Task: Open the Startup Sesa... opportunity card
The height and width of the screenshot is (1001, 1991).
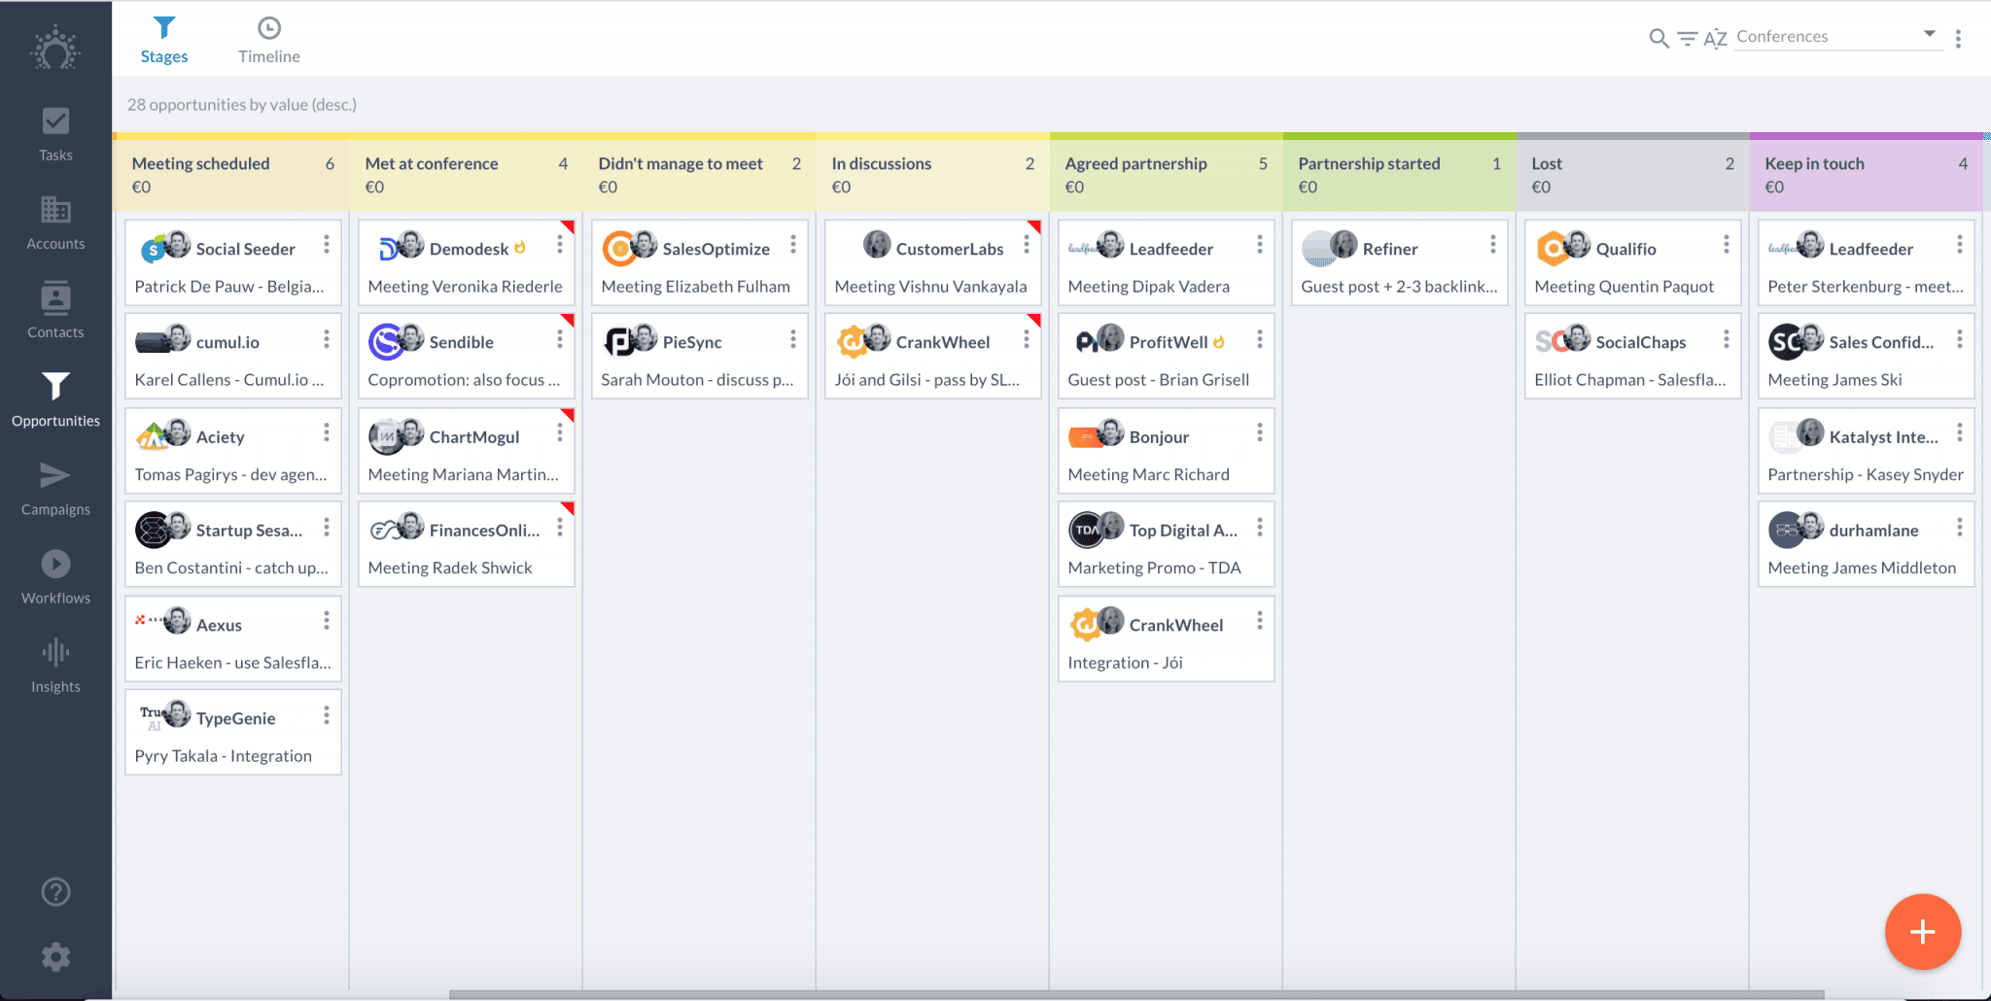Action: pos(233,545)
